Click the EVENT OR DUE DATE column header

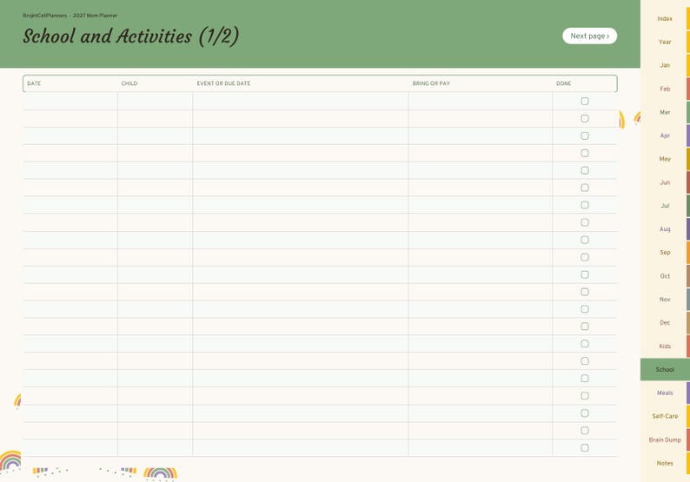[x=223, y=83]
